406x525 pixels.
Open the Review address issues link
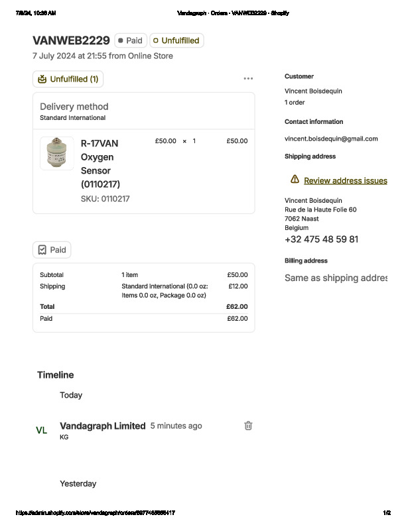point(345,180)
